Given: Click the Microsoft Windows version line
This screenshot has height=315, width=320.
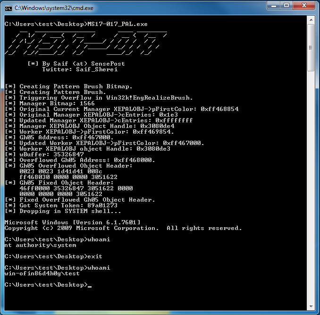Looking at the screenshot, I should [72, 222].
